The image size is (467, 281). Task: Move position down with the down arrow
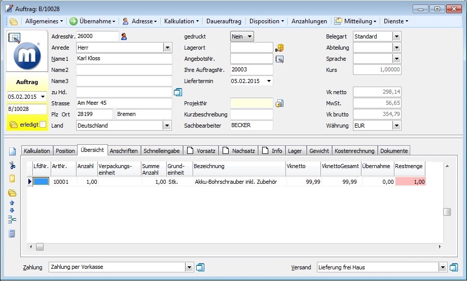point(13,210)
